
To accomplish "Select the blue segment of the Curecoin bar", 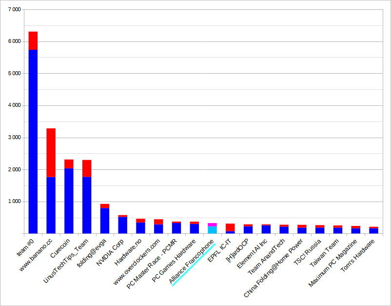I will (x=69, y=201).
